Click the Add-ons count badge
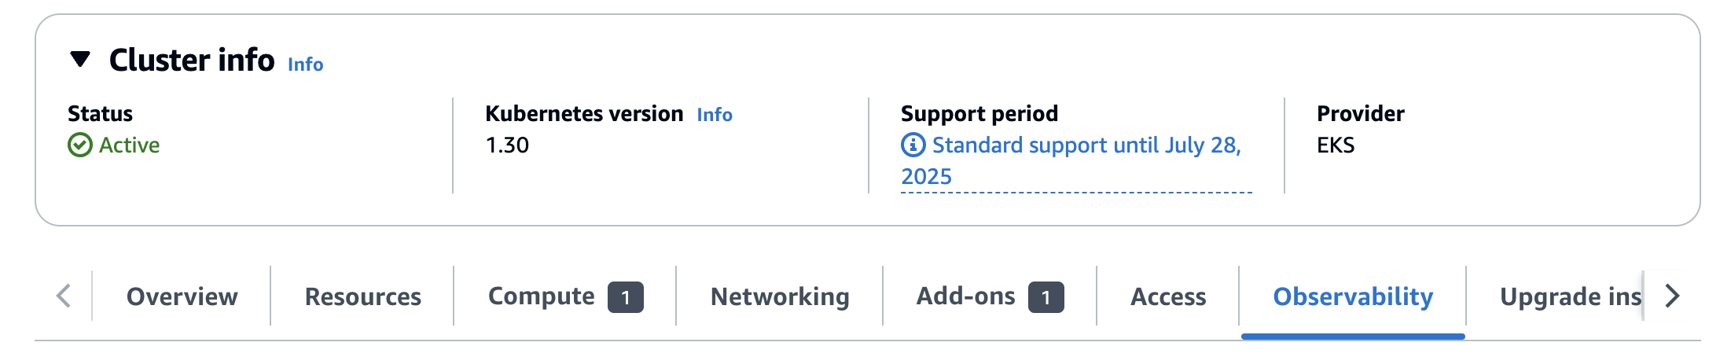 [1046, 297]
